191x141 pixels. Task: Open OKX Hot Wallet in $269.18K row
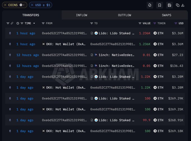tap(66, 131)
